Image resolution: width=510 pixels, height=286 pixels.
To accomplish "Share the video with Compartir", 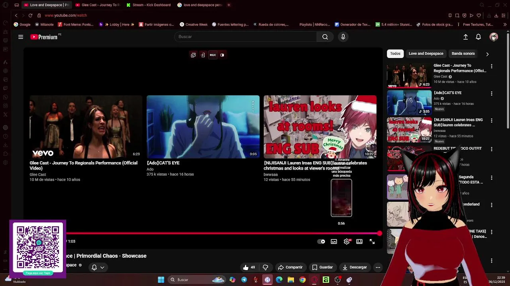I will pos(290,267).
